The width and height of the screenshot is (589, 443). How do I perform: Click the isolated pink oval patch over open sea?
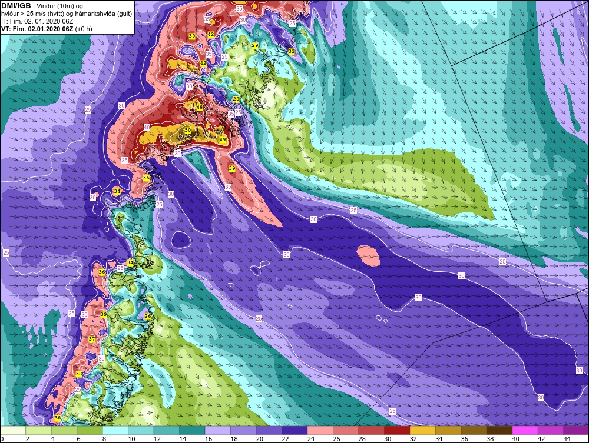tap(368, 256)
